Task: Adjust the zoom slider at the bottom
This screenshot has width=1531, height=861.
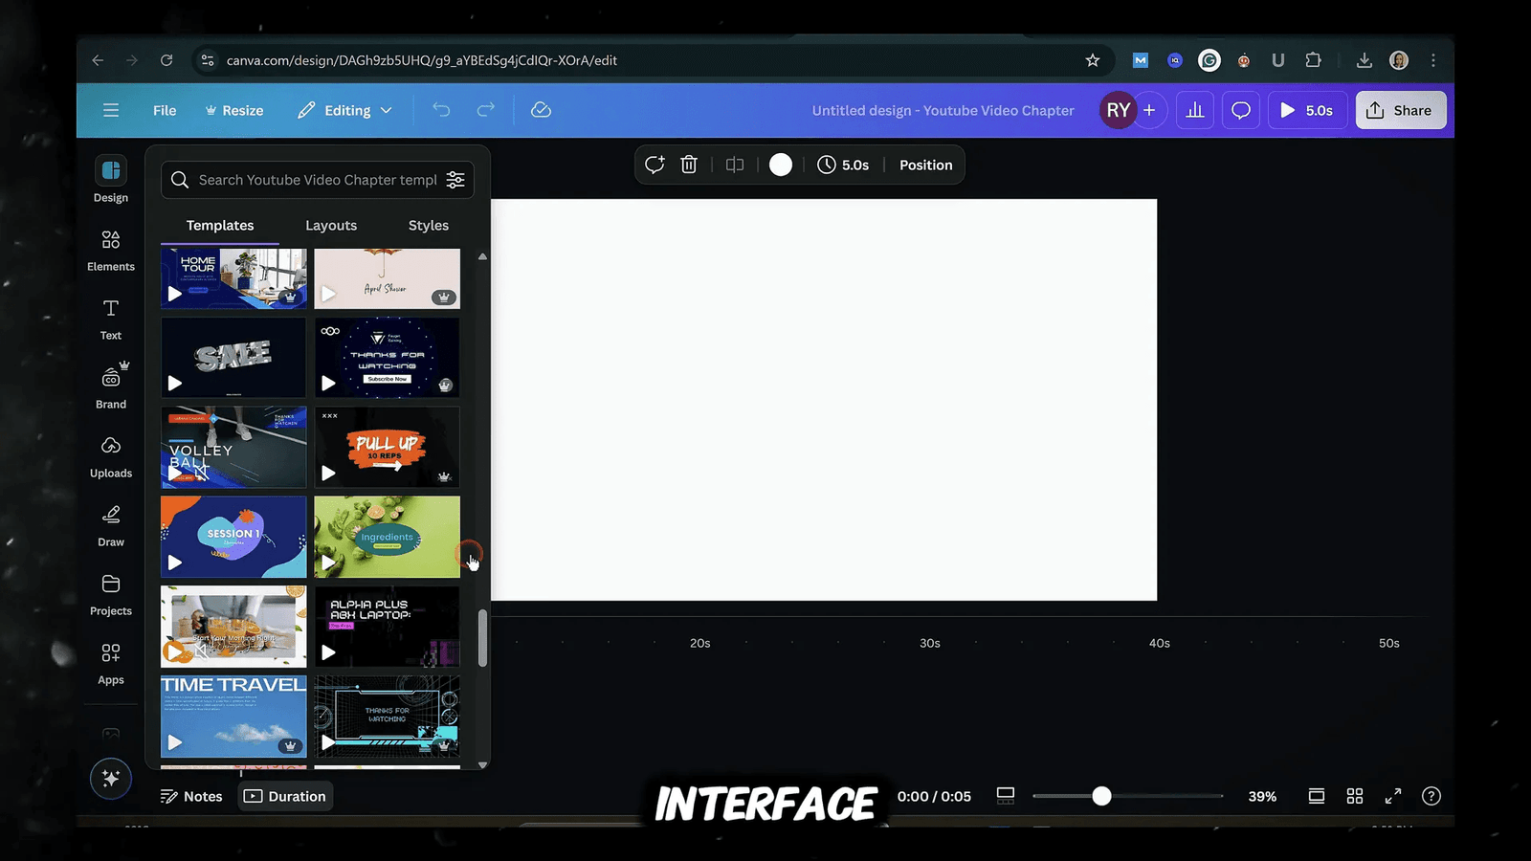Action: pyautogui.click(x=1100, y=795)
